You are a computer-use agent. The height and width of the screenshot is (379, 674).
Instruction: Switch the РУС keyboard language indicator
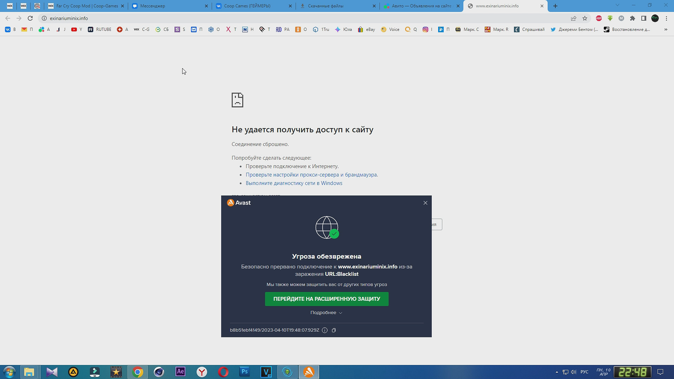pos(584,372)
